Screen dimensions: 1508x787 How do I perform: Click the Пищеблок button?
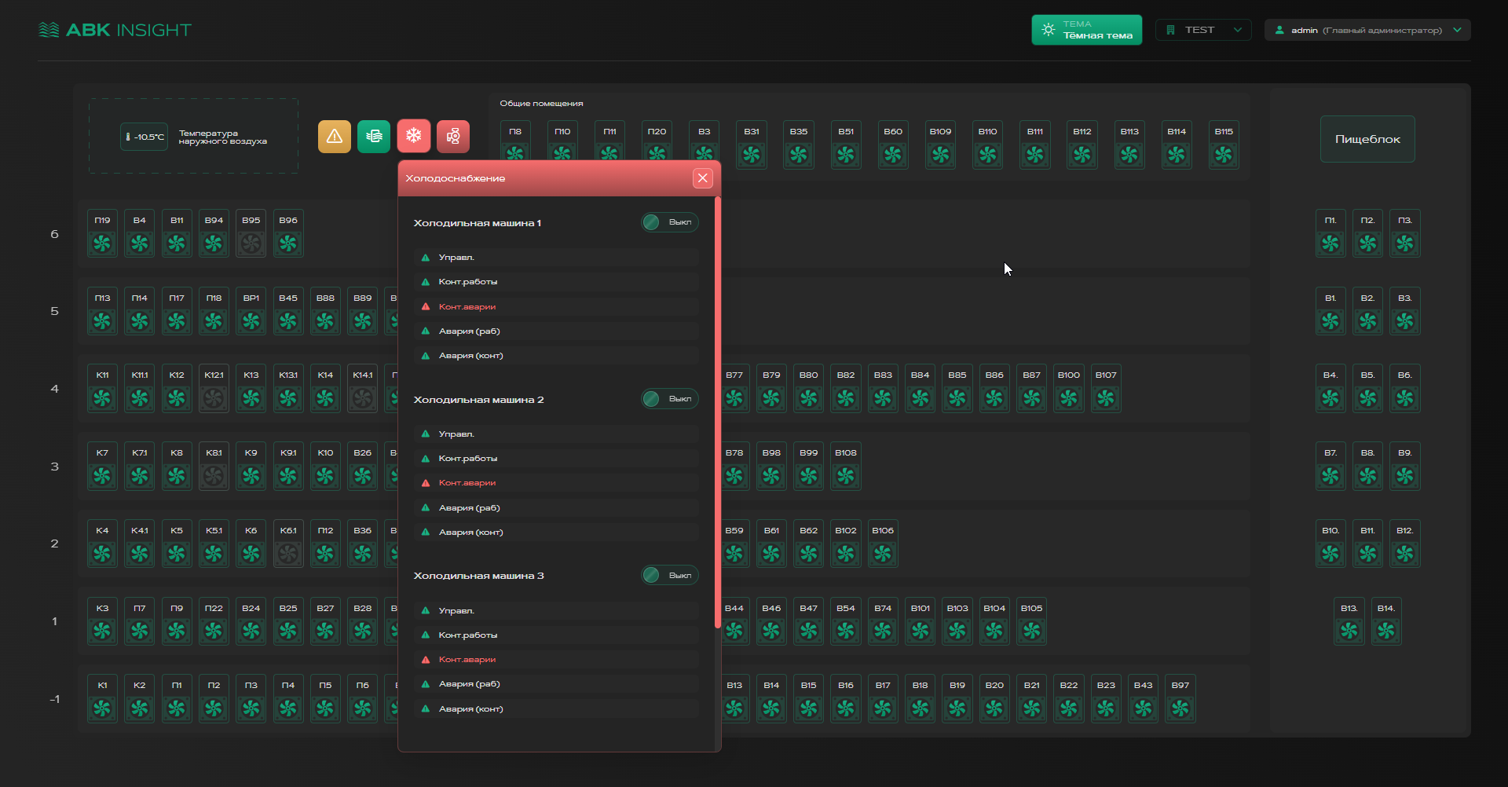pyautogui.click(x=1367, y=139)
